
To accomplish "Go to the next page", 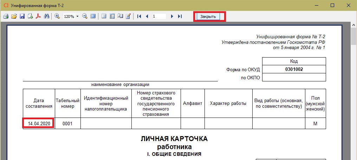I will tap(172, 16).
